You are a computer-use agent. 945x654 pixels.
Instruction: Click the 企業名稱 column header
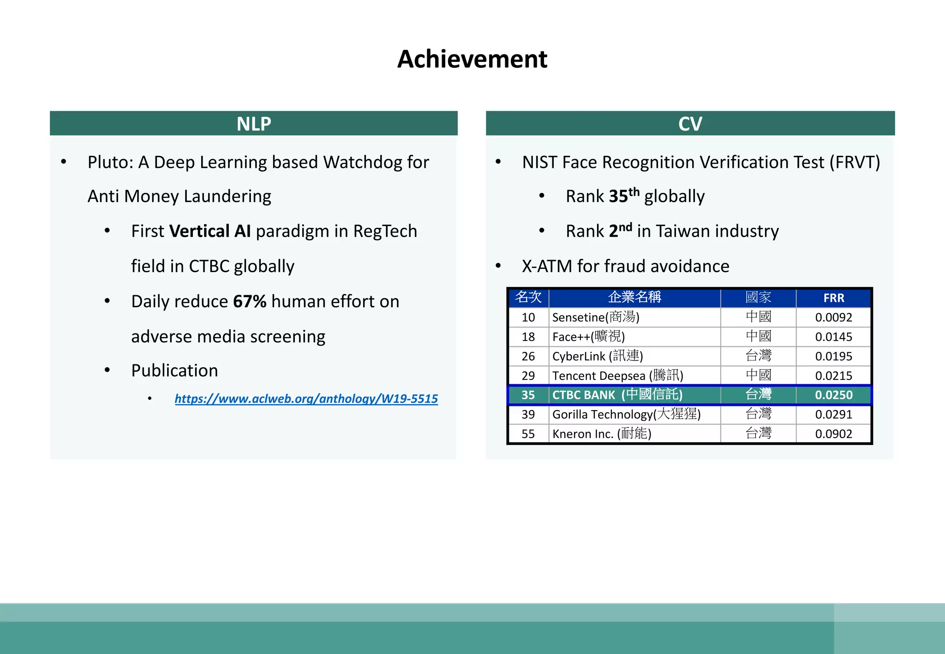tap(634, 297)
